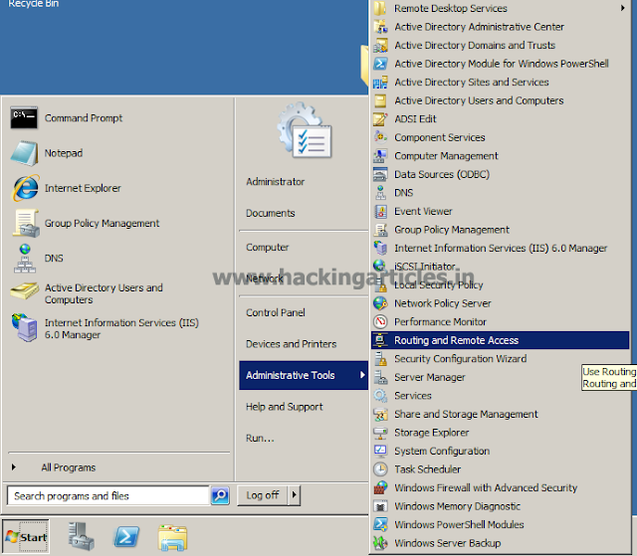The image size is (637, 556).
Task: Open IIS 6.0 Manager icon in left pane
Action: (26, 328)
